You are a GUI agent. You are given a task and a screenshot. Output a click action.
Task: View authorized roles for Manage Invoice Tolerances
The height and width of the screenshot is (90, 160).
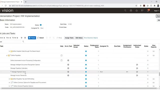137,75
